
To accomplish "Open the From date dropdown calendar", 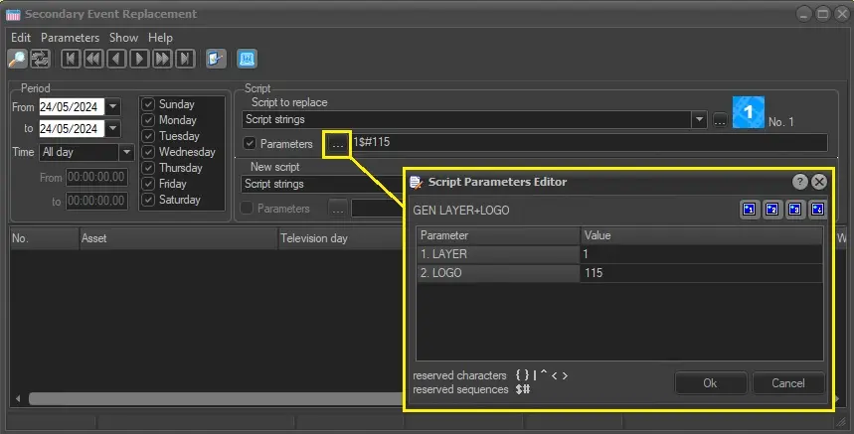I will tap(112, 106).
